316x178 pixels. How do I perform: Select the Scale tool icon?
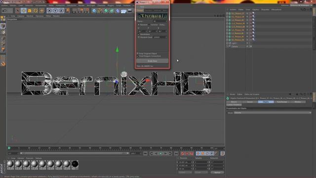tap(30, 10)
